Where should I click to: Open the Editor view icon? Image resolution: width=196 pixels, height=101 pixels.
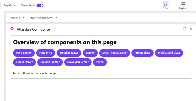(x=165, y=4)
